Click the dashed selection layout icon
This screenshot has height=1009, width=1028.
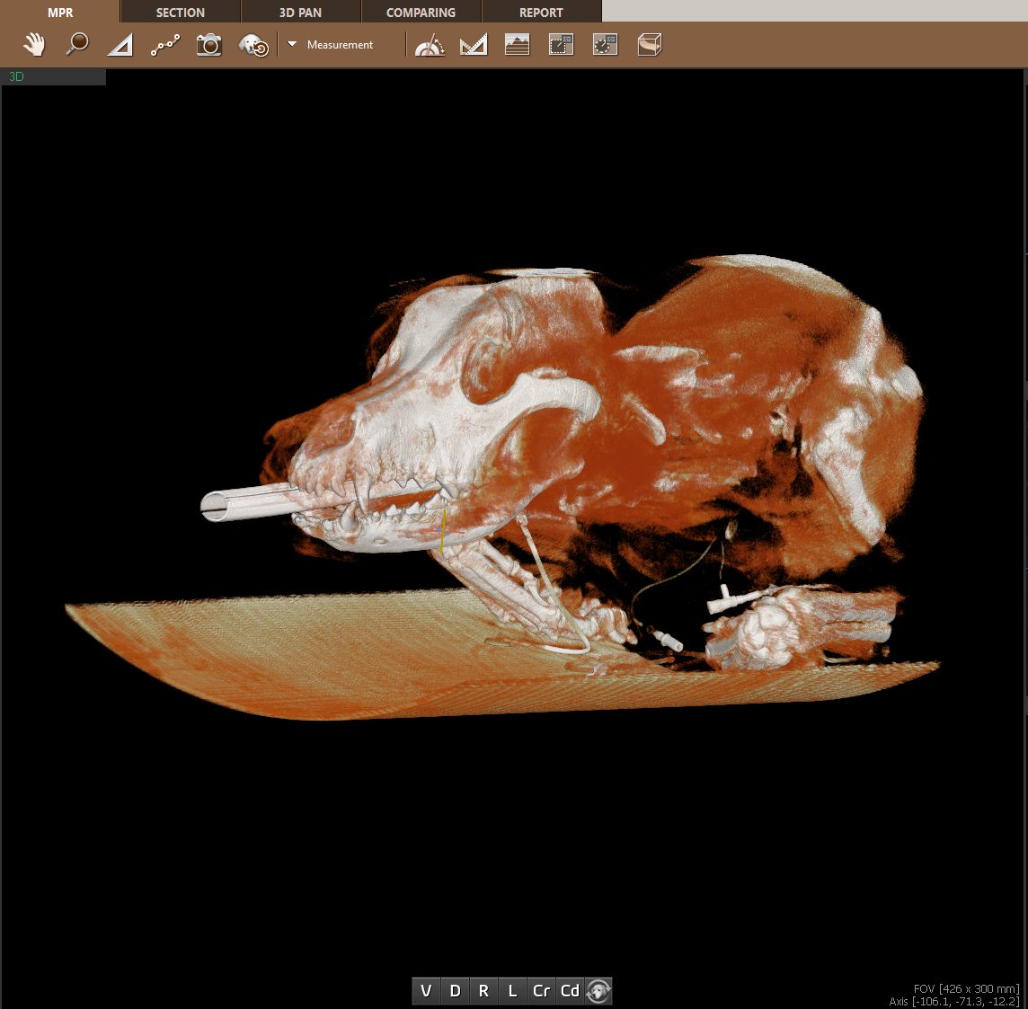coord(562,44)
